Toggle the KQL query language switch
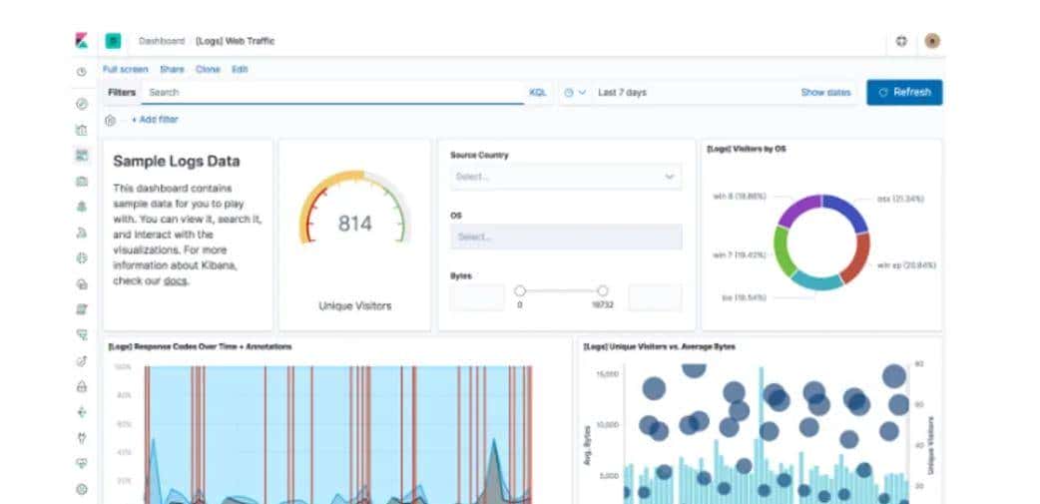1040x504 pixels. (x=538, y=93)
